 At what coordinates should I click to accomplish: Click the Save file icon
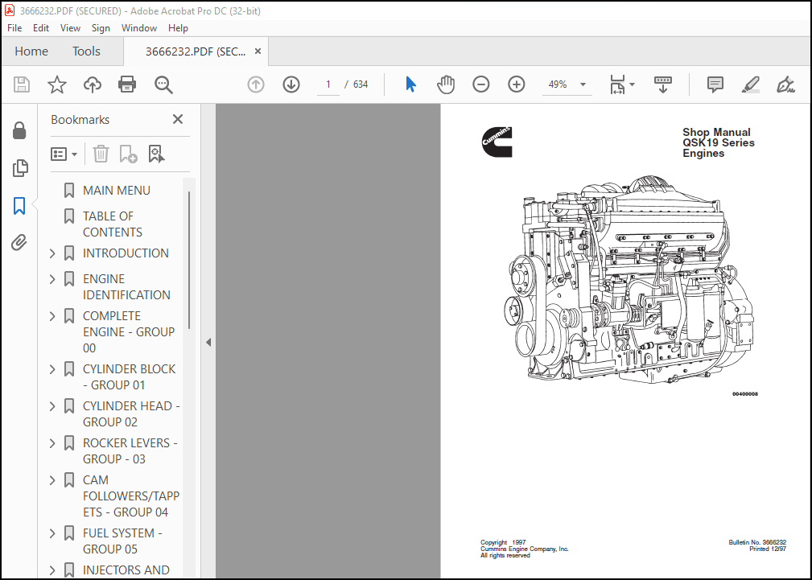point(22,84)
